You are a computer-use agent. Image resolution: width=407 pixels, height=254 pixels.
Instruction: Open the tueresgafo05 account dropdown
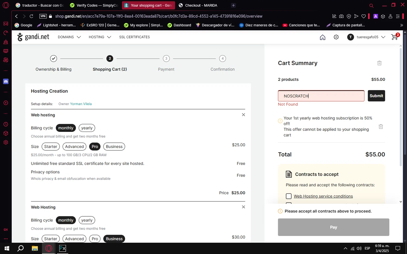tap(366, 37)
